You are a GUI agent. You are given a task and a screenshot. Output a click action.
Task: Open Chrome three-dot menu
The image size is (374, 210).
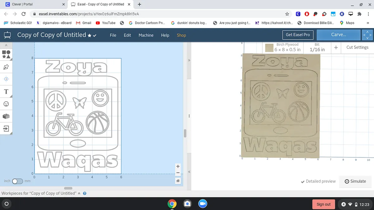368,14
